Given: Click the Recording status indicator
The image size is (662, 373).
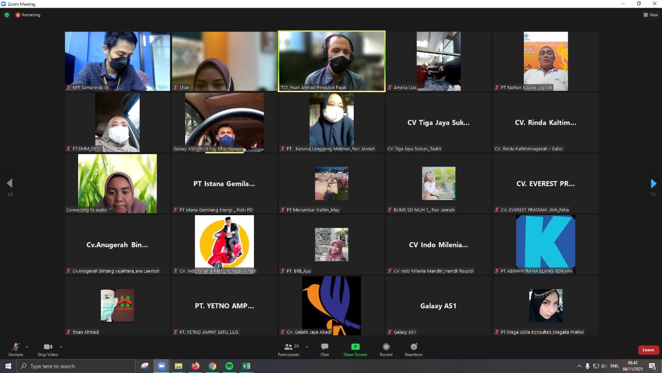Looking at the screenshot, I should tap(28, 15).
